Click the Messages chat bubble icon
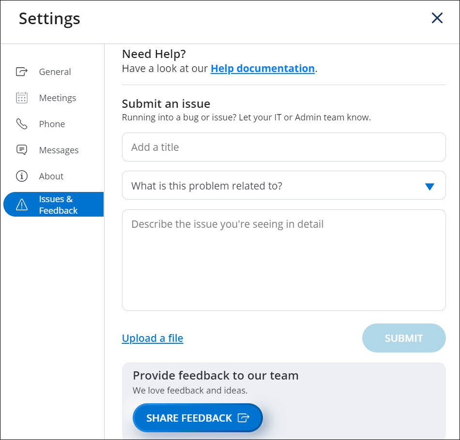Viewport: 460px width, 440px height. [22, 150]
